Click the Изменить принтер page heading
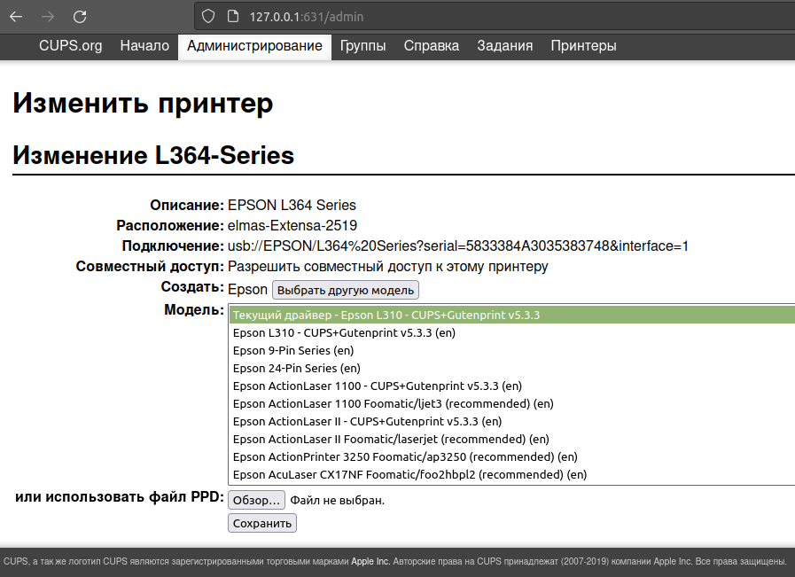The image size is (795, 577). click(143, 103)
